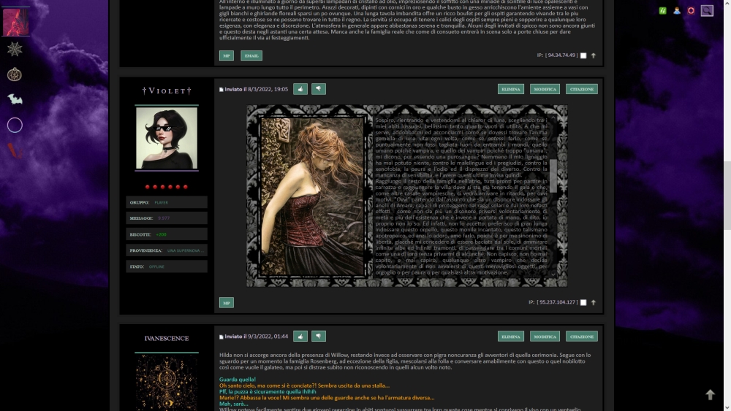Click CITAZIONE on Violet's post
The height and width of the screenshot is (411, 731).
click(x=581, y=89)
